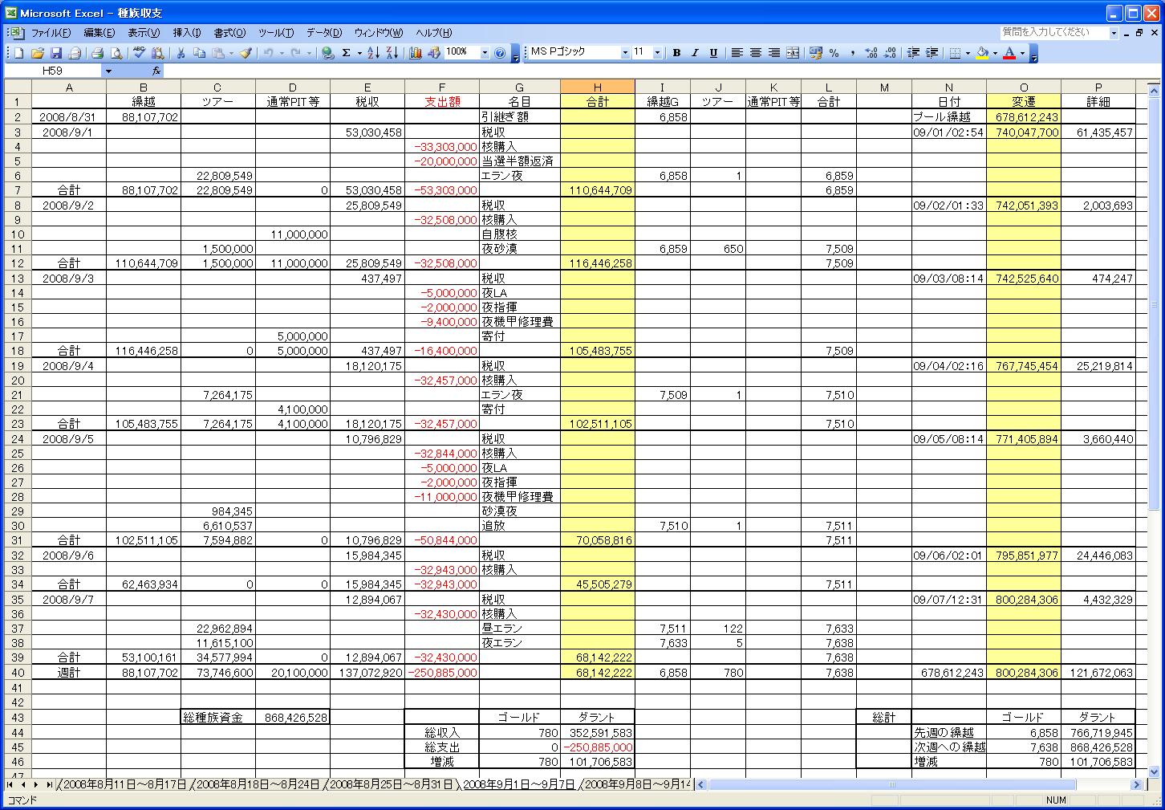Toggle right text alignment
The width and height of the screenshot is (1165, 810).
(773, 53)
